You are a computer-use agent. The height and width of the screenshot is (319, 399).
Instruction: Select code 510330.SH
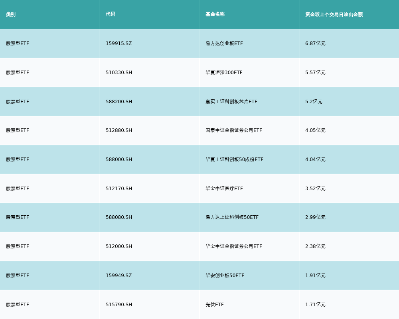coord(119,73)
